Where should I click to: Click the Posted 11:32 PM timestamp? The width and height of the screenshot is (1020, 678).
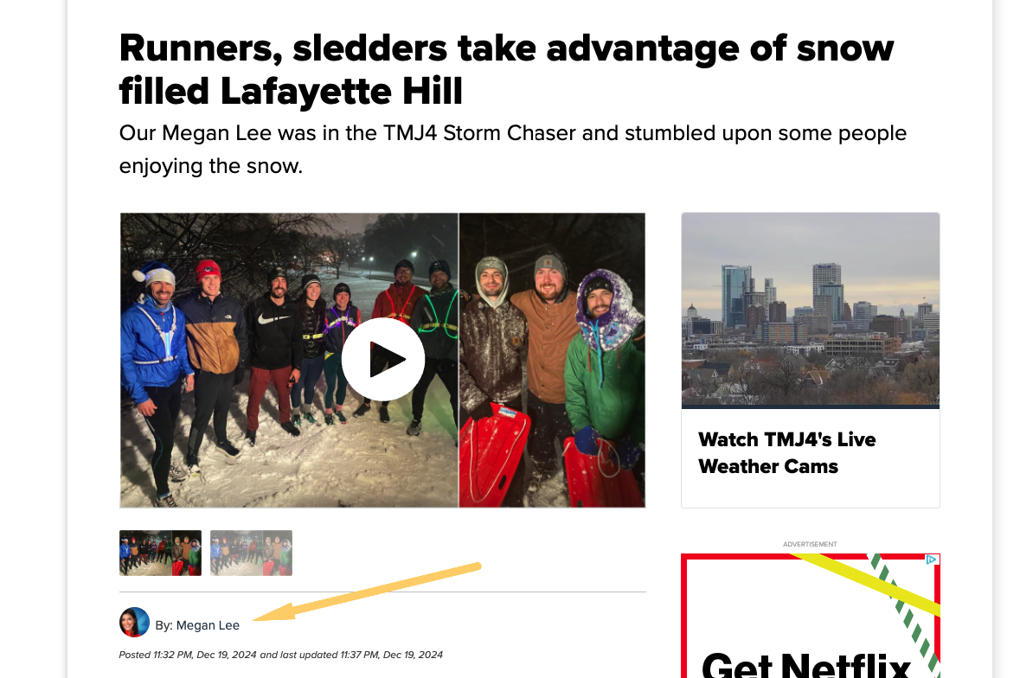tap(188, 655)
